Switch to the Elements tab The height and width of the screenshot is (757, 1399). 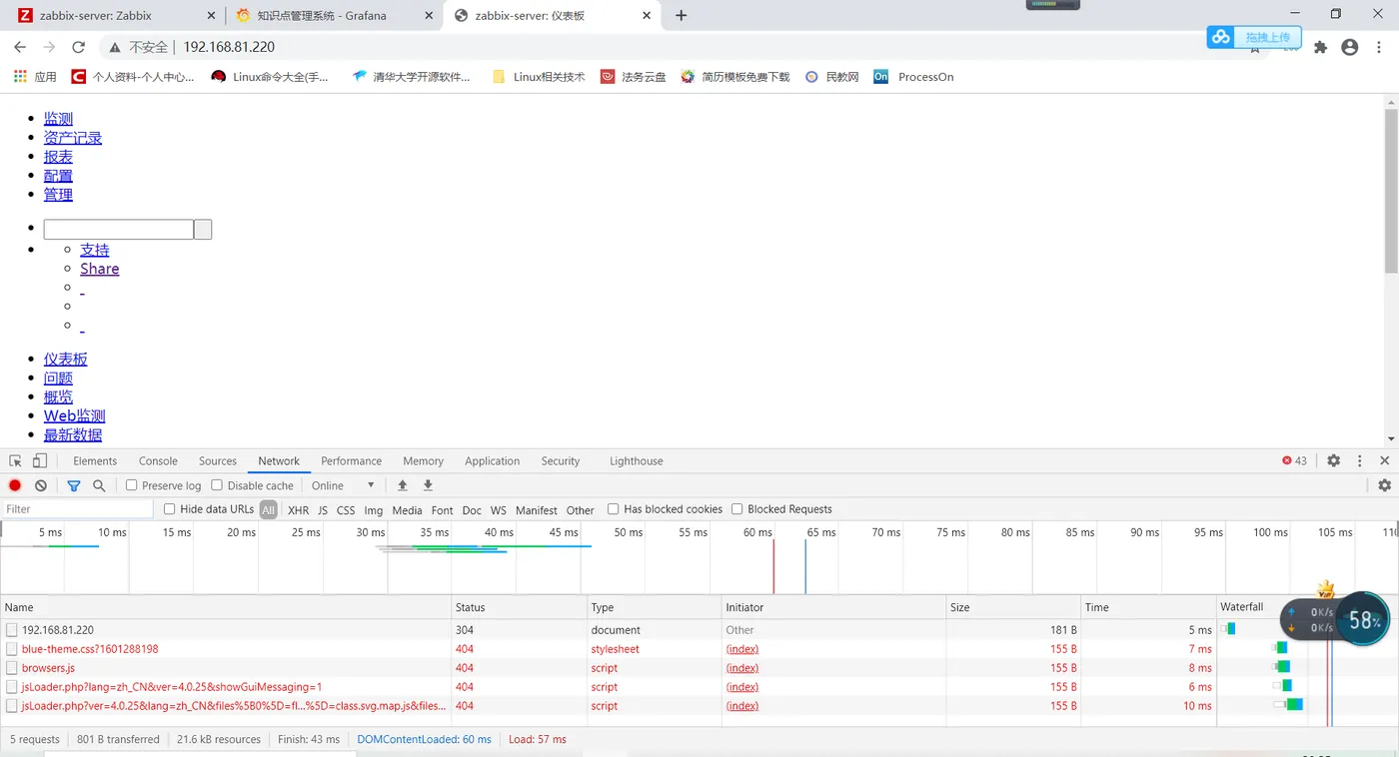(95, 461)
